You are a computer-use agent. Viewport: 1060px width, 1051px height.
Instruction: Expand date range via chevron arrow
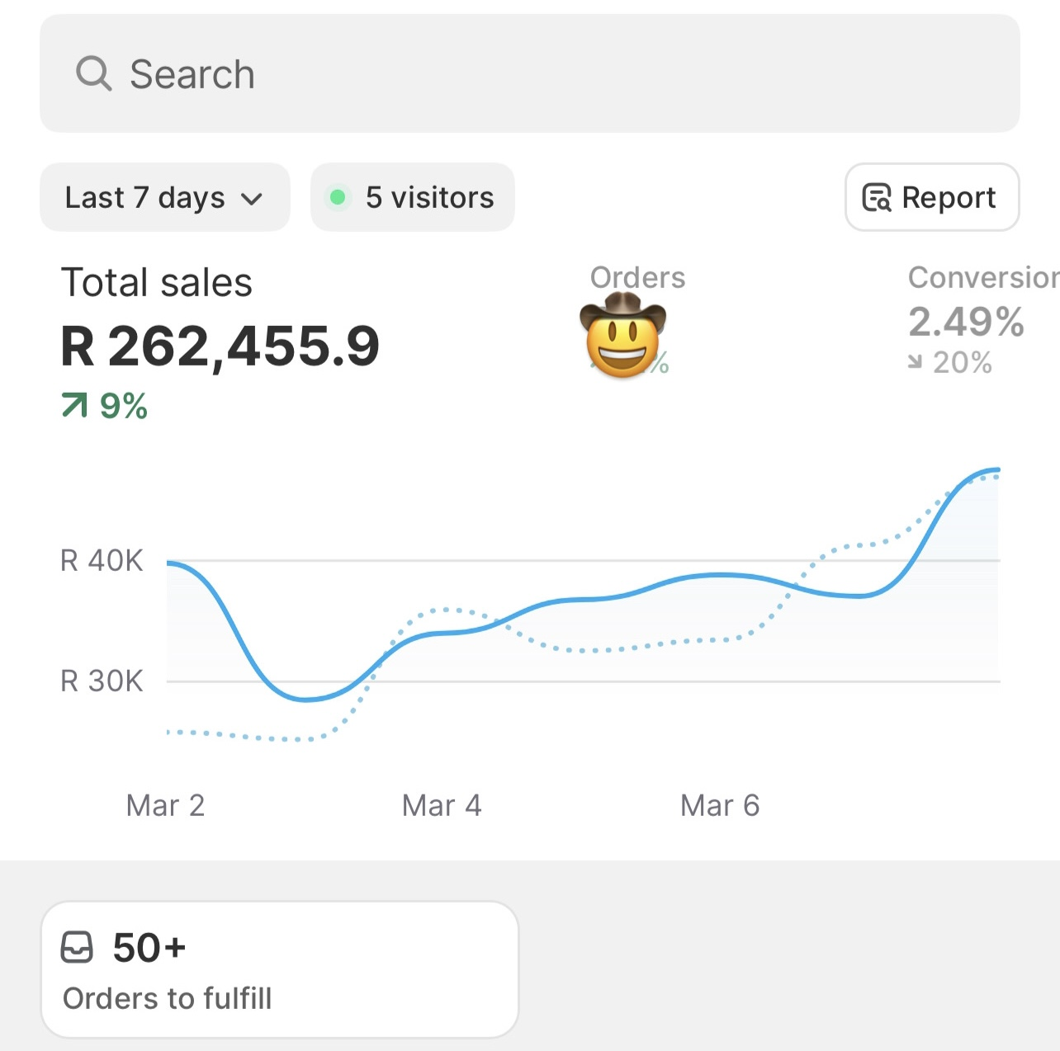[x=251, y=199]
